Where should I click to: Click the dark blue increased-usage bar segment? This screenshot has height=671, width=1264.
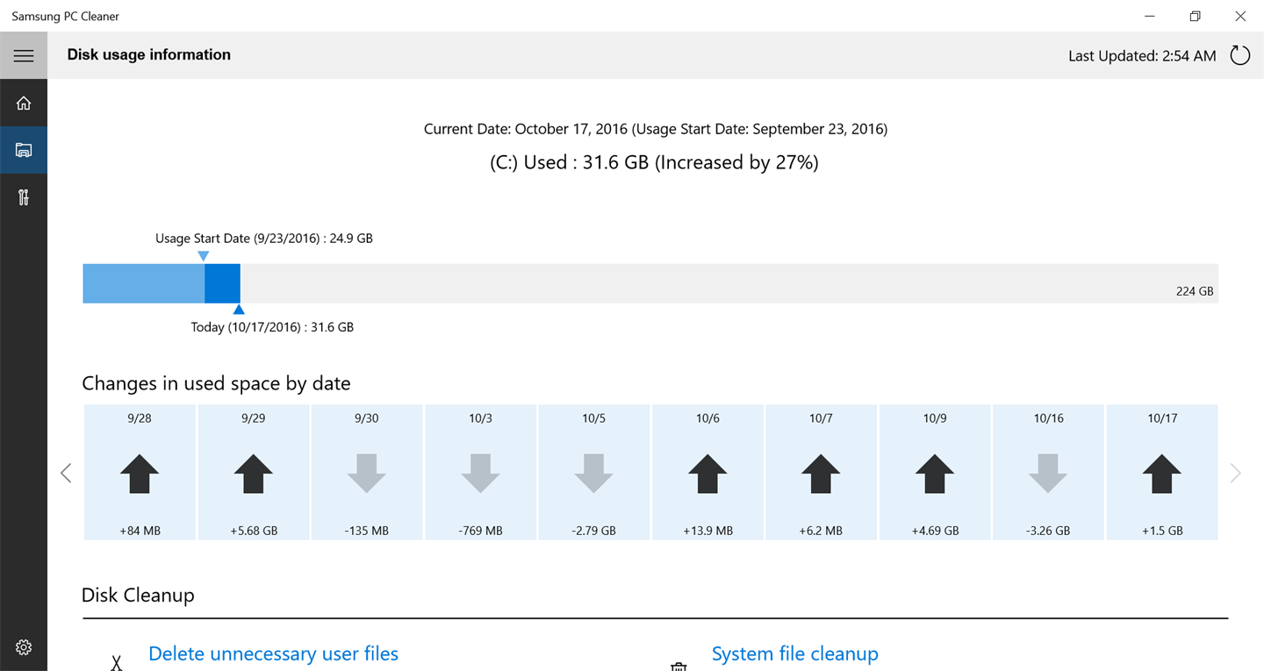point(222,283)
